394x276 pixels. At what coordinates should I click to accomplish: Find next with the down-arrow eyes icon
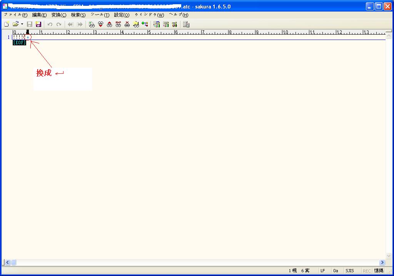click(x=100, y=24)
